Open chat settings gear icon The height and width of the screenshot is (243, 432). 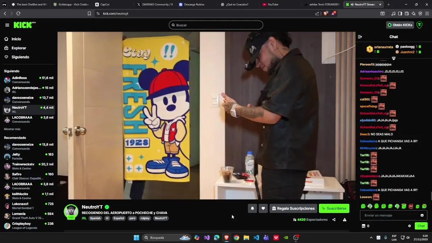tap(409, 226)
